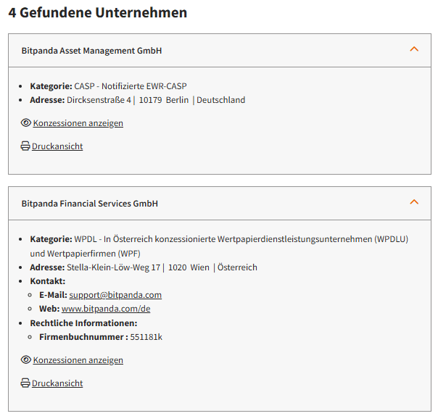The image size is (438, 416).
Task: Click the printer icon in Asset Management card
Action: click(x=25, y=146)
